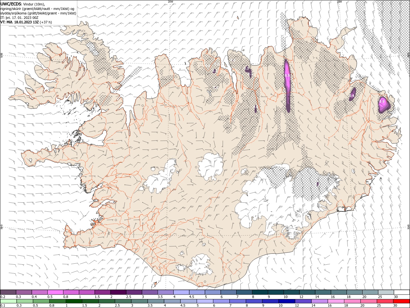Select the grey-green rain swatch labeled 3

coord(139,301)
